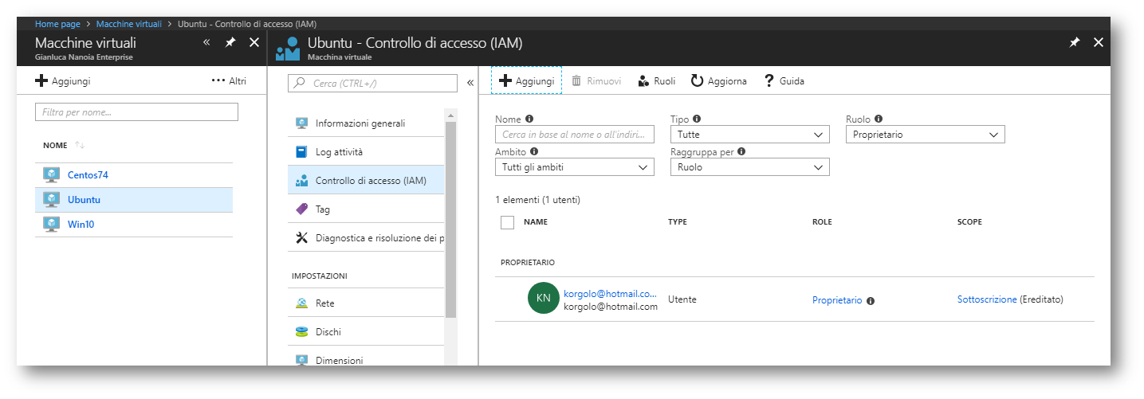
Task: Select Win10 in the VM list
Action: pos(134,224)
